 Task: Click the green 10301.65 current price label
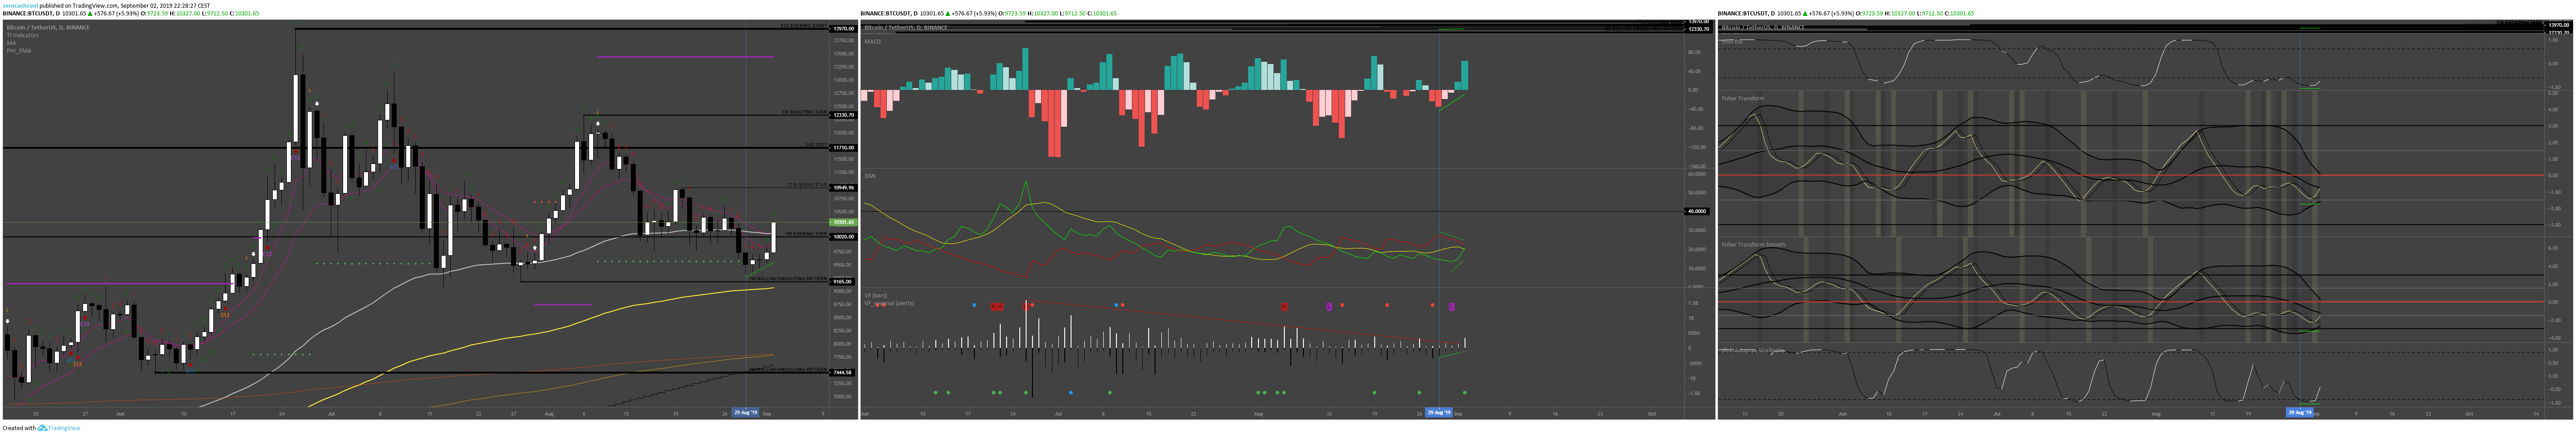coord(844,222)
